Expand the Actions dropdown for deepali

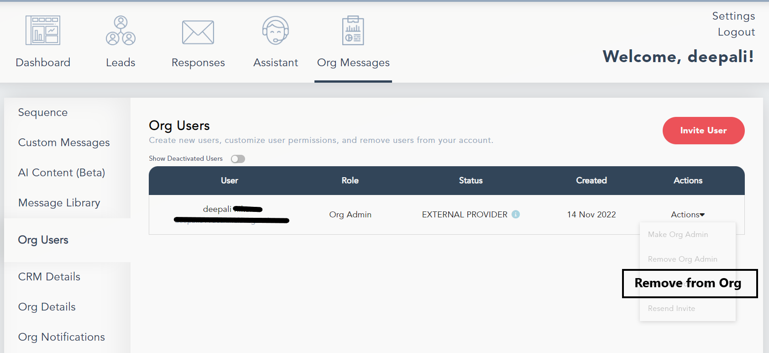687,215
